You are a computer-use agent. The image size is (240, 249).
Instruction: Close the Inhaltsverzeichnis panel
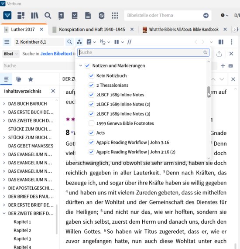[53, 91]
